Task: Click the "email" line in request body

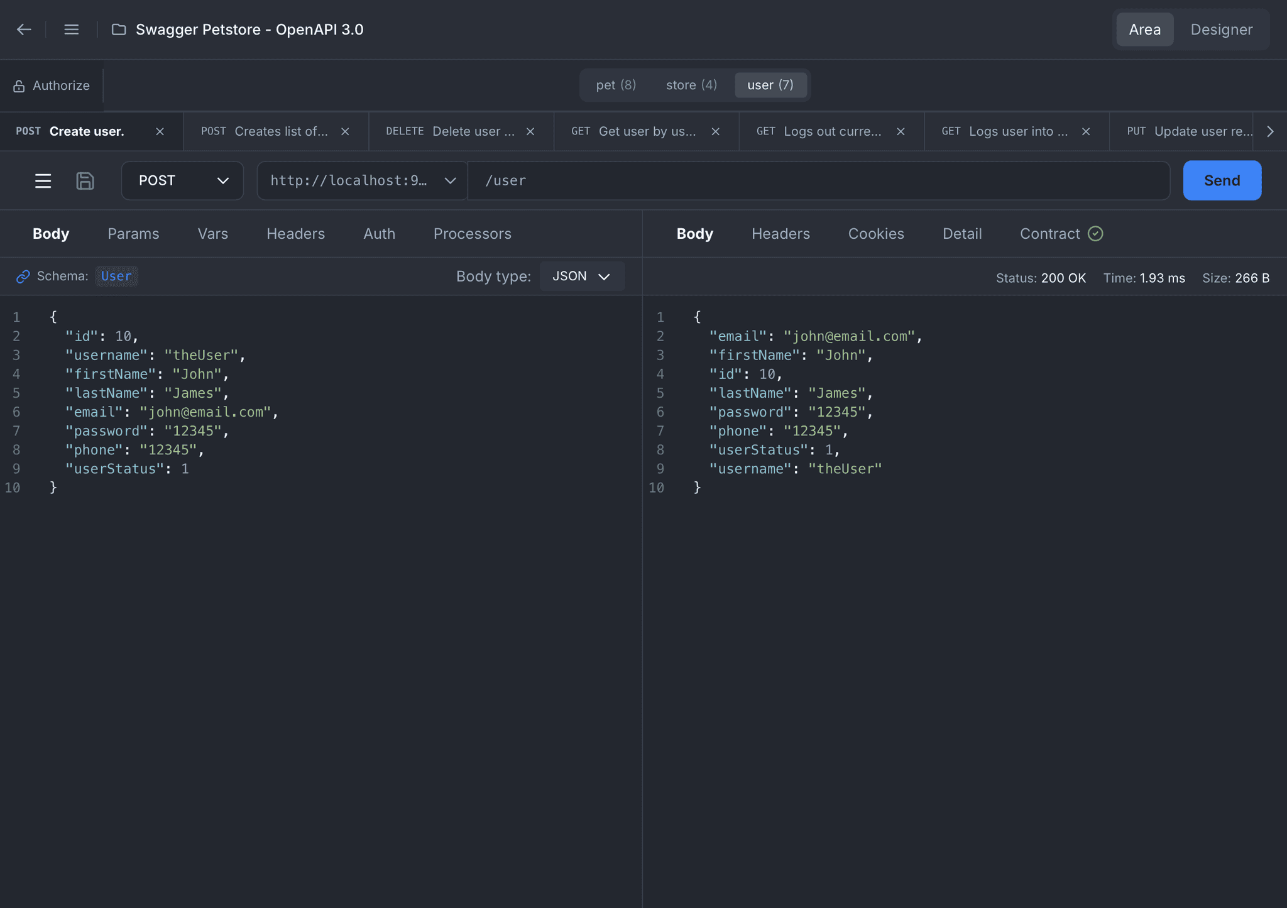Action: pyautogui.click(x=172, y=412)
